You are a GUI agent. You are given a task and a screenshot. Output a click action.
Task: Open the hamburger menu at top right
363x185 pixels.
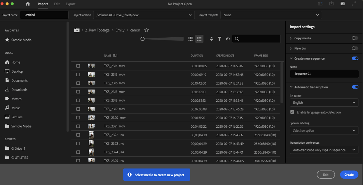(x=342, y=4)
